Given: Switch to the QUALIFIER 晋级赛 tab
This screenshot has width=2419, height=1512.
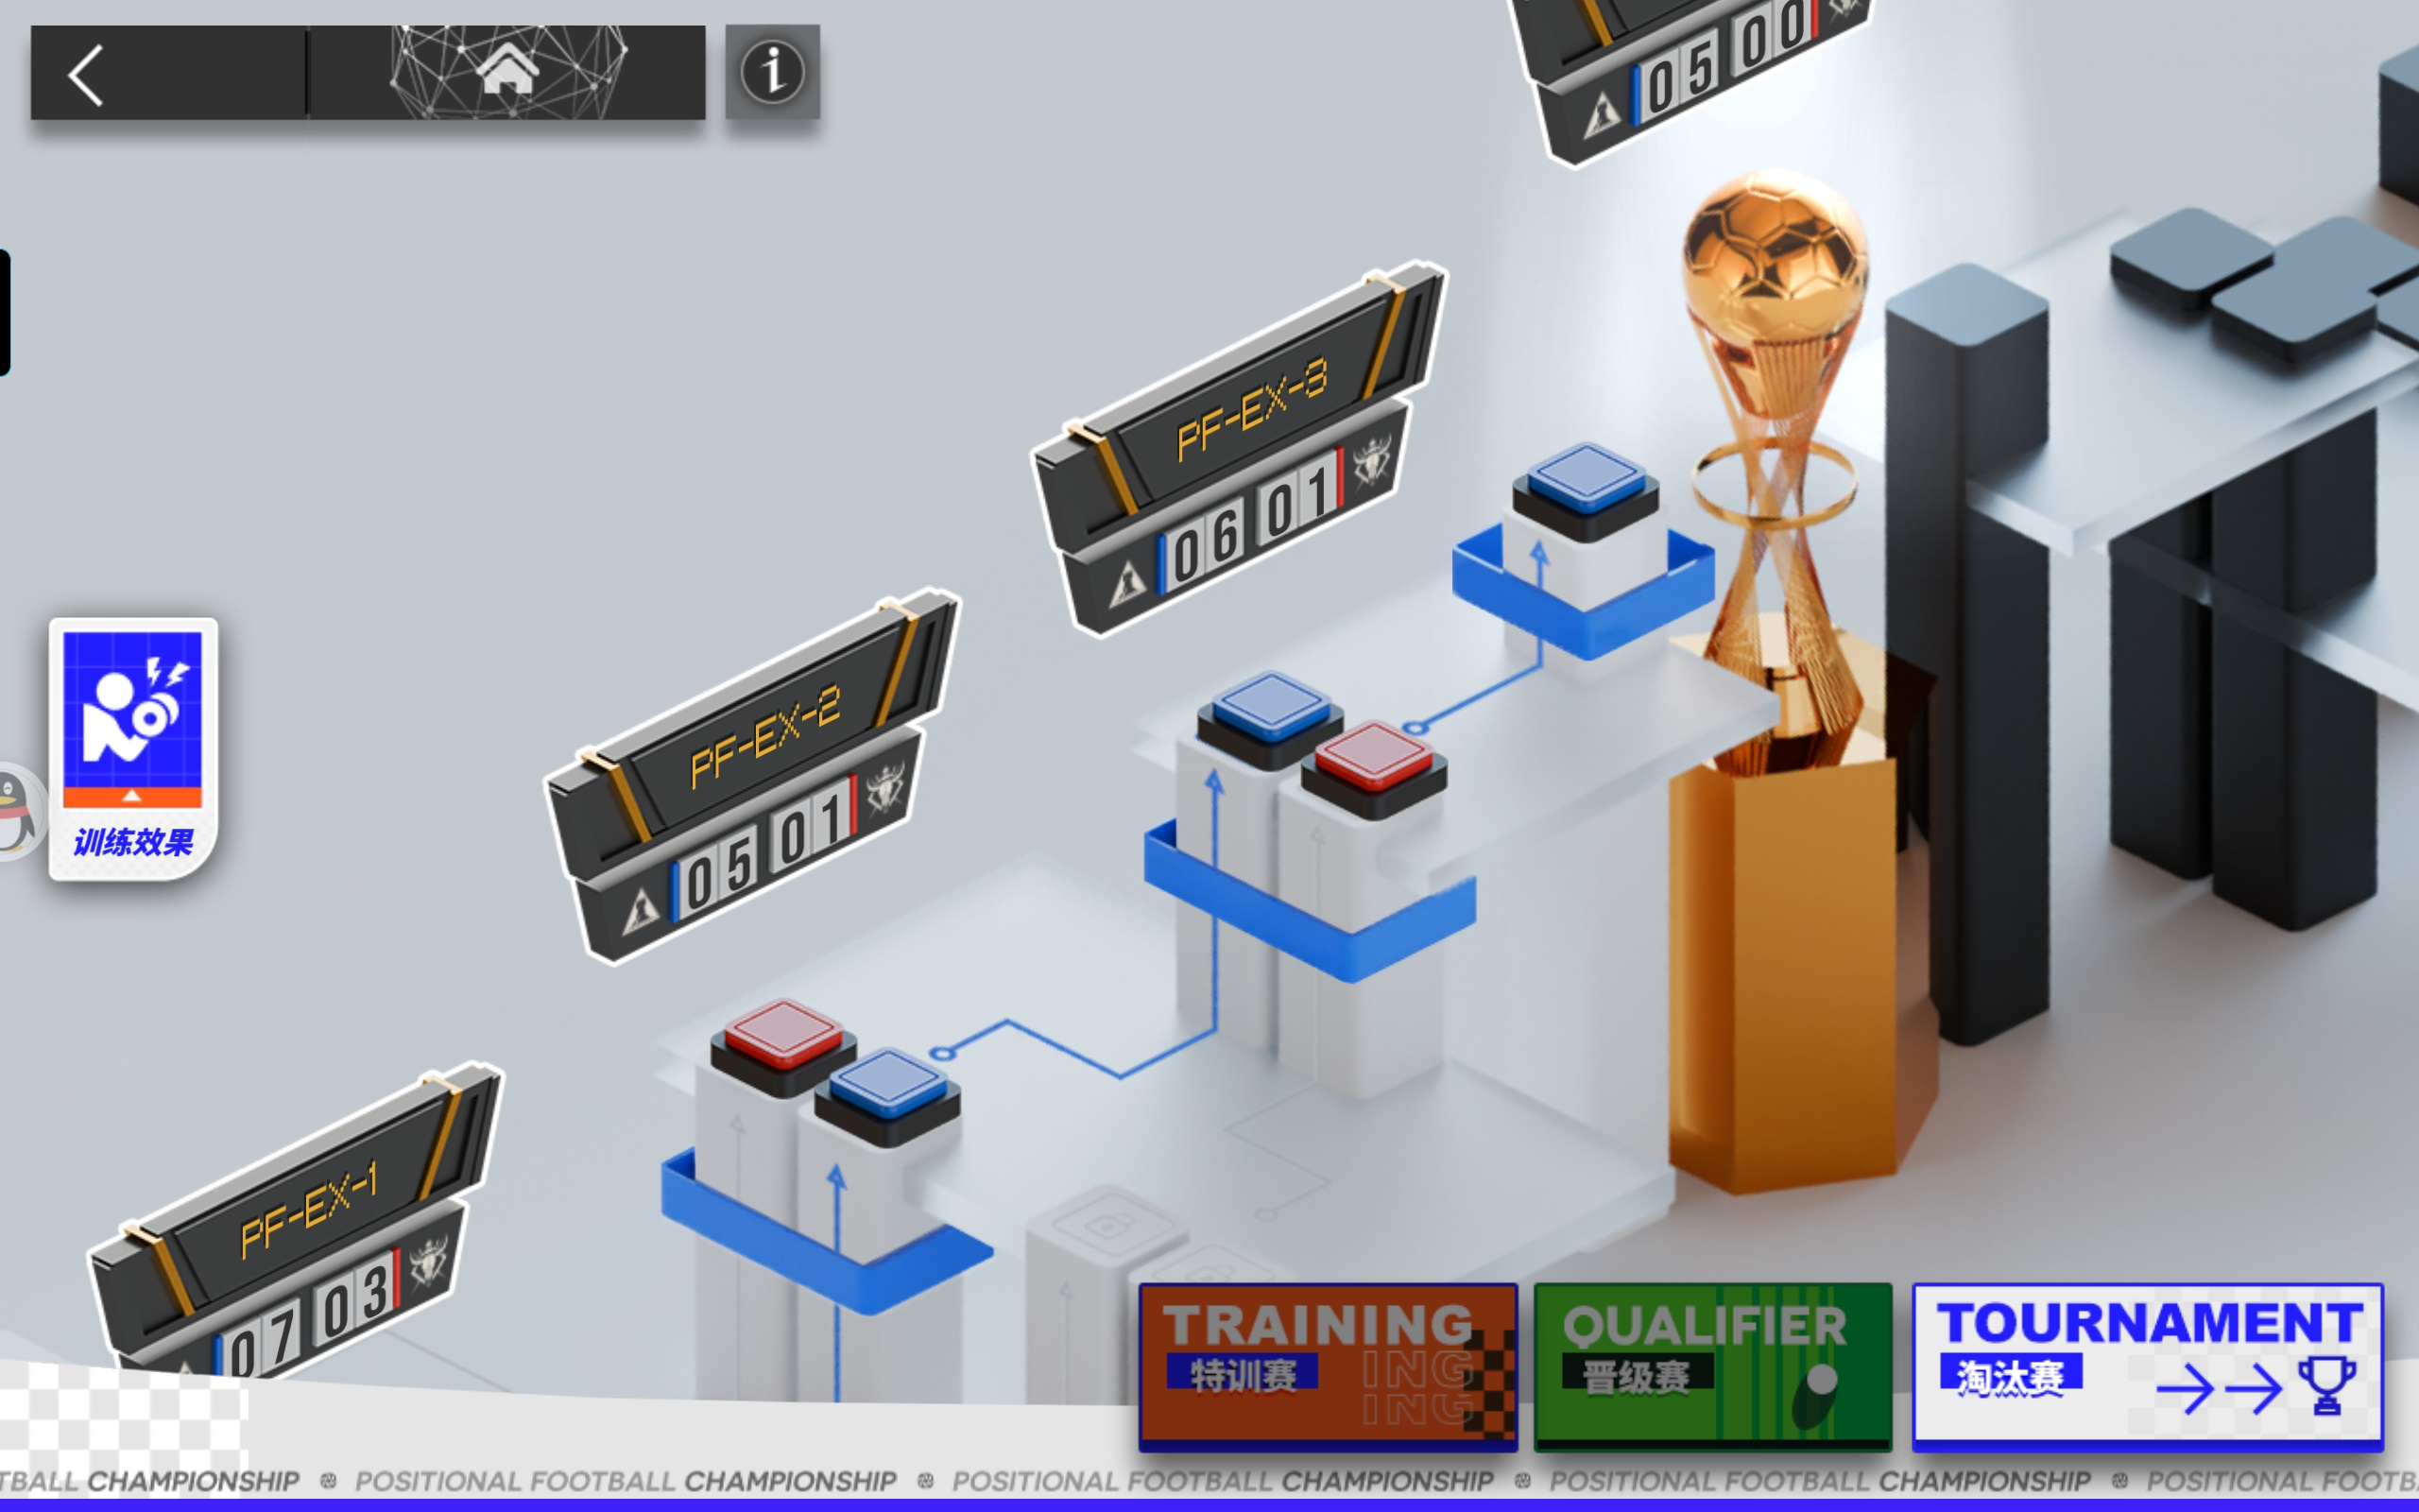Looking at the screenshot, I should coord(1713,1366).
